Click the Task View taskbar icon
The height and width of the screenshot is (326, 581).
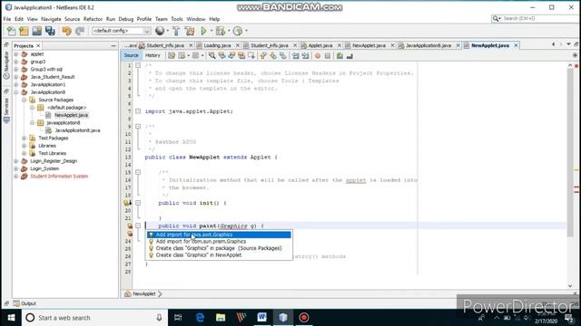178,318
